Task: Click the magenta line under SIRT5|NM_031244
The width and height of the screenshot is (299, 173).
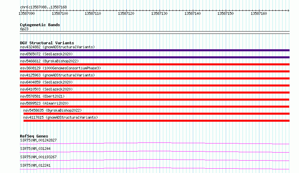Action: pos(155,151)
